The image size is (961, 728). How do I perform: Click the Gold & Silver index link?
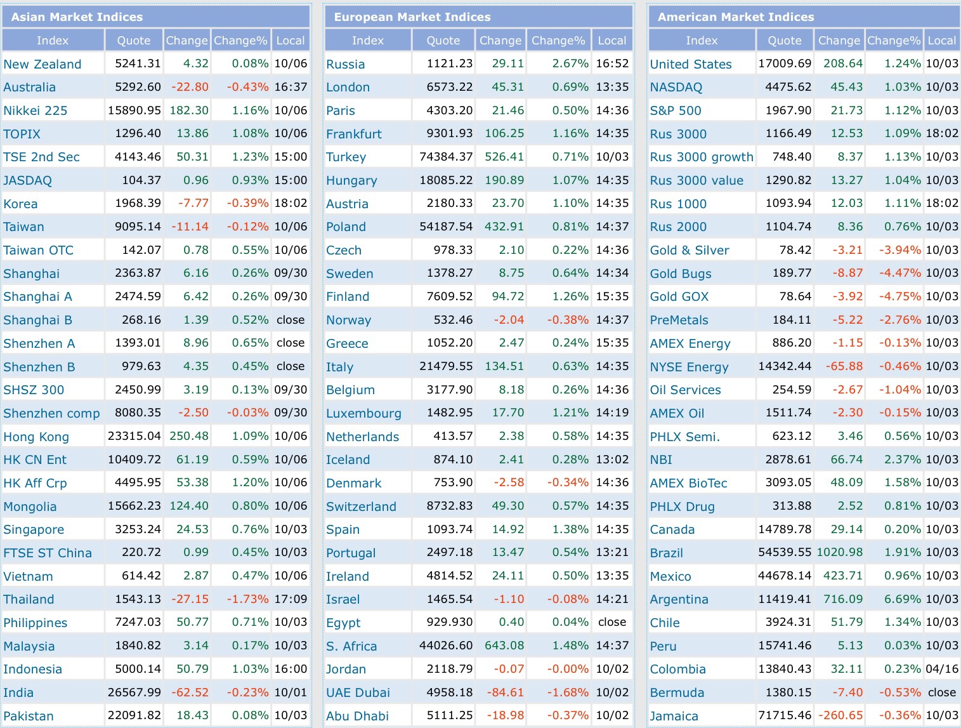tap(690, 250)
